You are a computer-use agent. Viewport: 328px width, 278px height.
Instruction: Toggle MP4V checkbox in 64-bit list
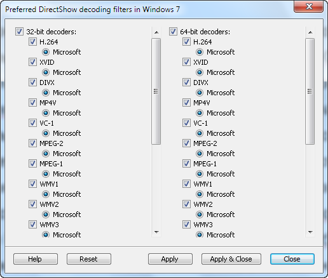(x=186, y=103)
